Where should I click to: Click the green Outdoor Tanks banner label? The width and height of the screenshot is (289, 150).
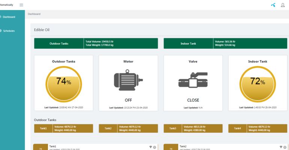point(59,43)
